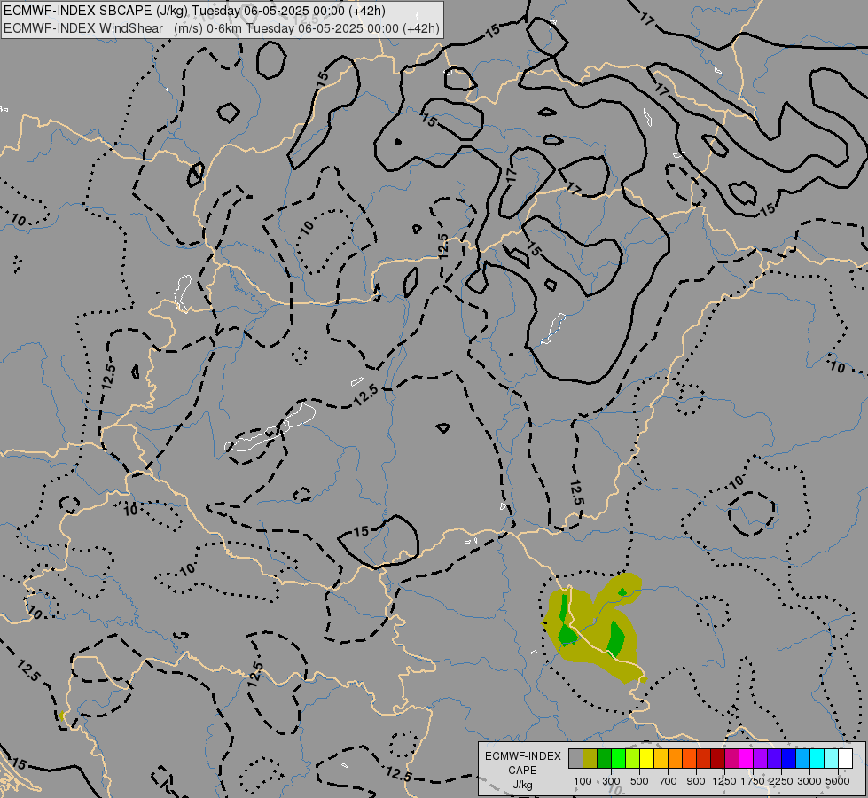Select the pure blue legend swatch
The image size is (868, 798).
[789, 758]
